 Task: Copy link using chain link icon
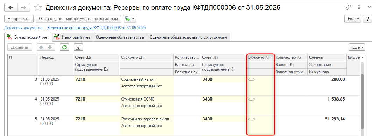tap(348, 8)
